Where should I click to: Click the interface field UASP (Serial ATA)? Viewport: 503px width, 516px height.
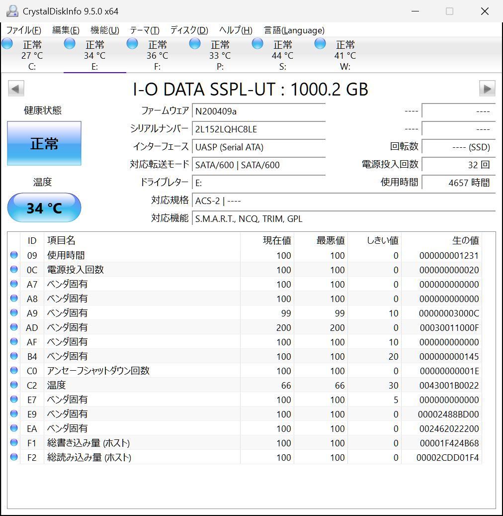click(x=259, y=147)
